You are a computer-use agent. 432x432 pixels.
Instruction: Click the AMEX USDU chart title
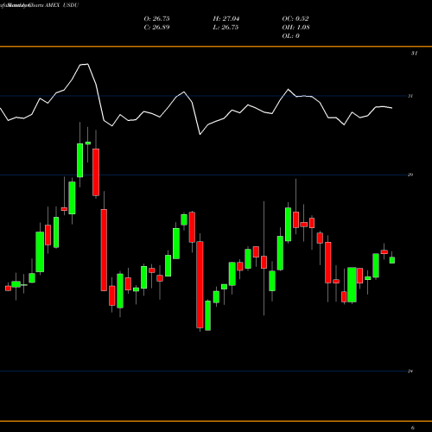click(x=63, y=5)
